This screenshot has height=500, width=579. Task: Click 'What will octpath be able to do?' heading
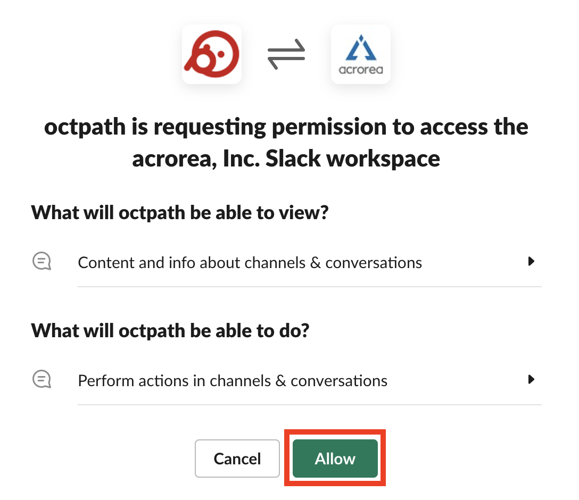click(170, 331)
